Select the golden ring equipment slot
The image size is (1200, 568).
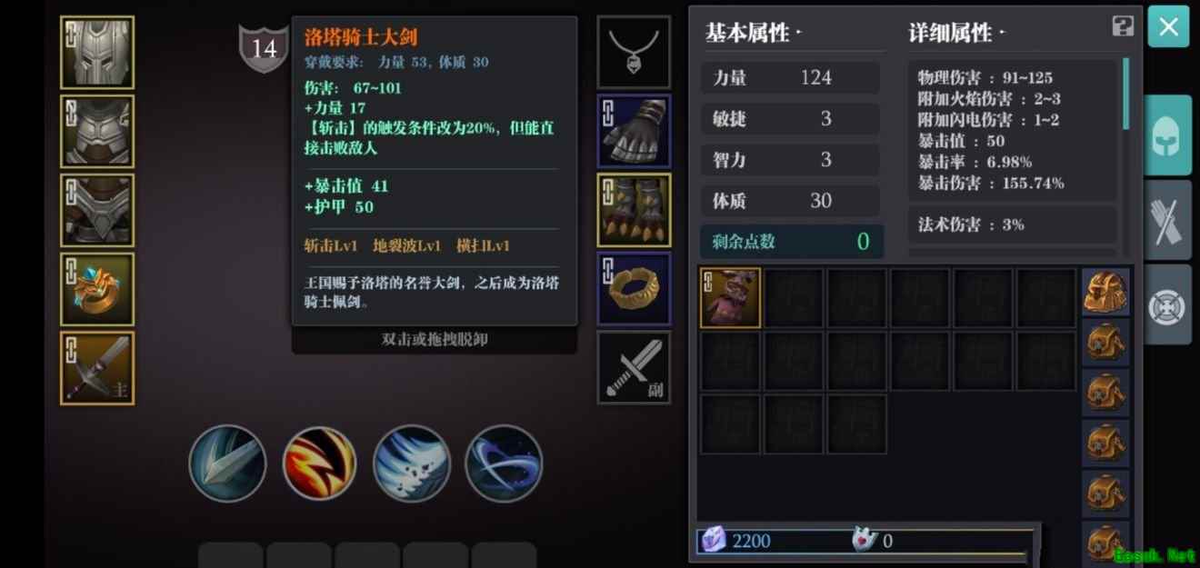pos(634,289)
